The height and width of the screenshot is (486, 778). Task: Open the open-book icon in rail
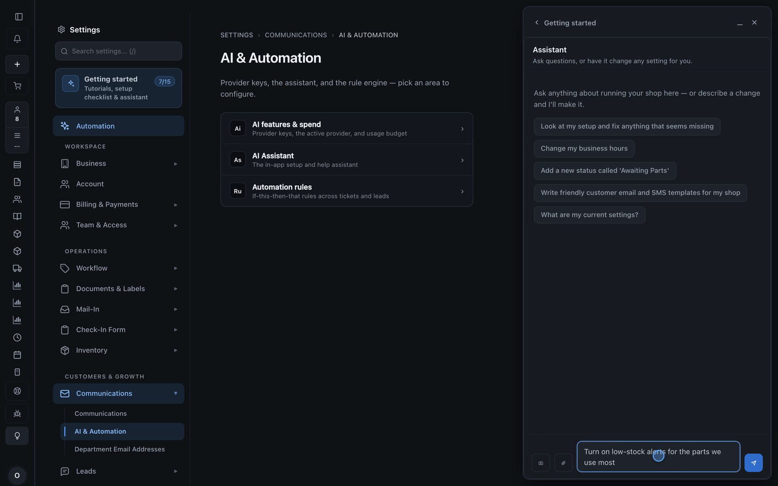[x=17, y=217]
